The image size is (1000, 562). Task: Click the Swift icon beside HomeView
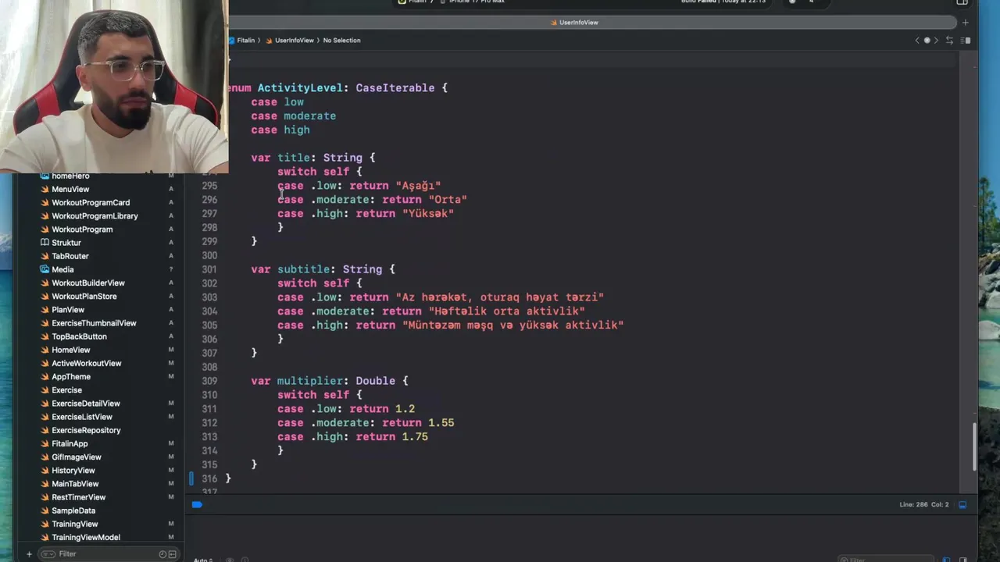(x=45, y=350)
